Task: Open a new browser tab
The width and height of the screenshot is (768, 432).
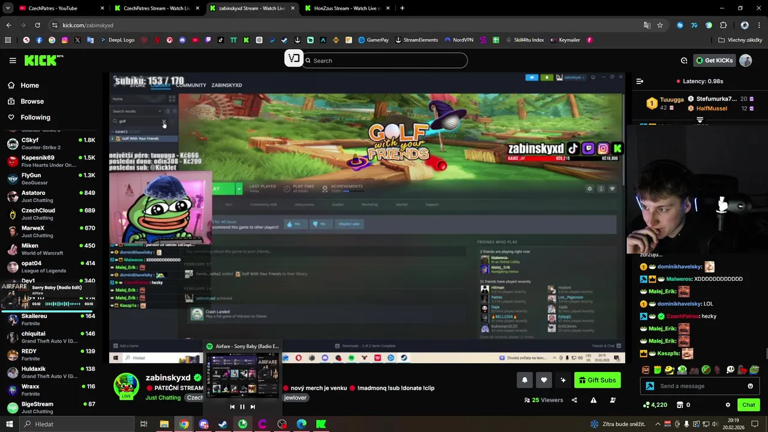Action: pyautogui.click(x=402, y=8)
